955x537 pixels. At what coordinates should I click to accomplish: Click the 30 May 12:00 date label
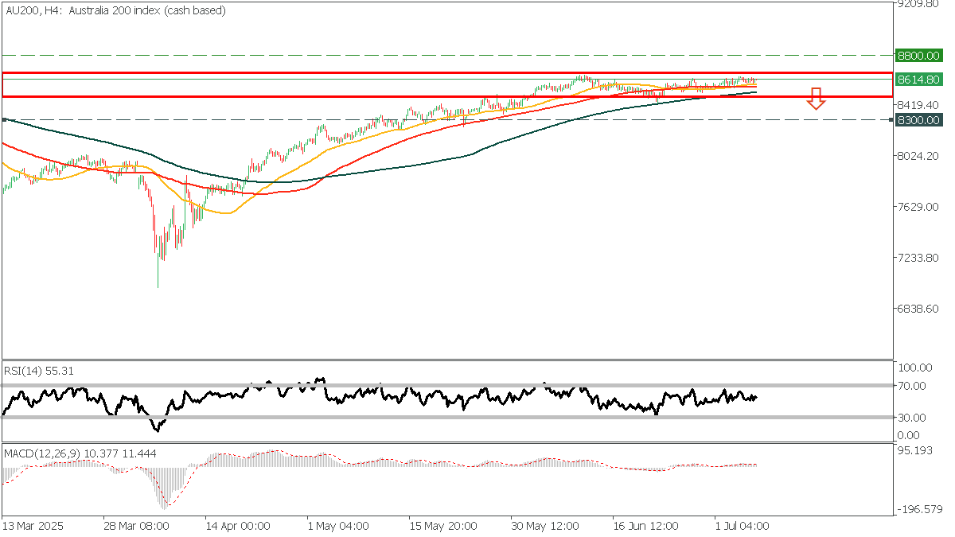pyautogui.click(x=544, y=526)
